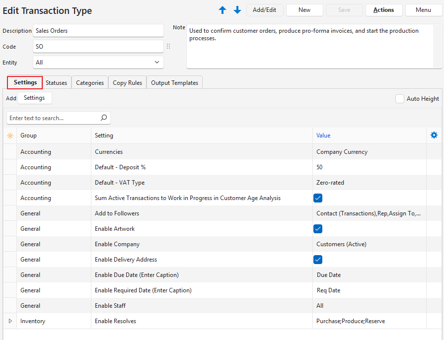
Task: Open the Entity dropdown
Action: coord(98,63)
